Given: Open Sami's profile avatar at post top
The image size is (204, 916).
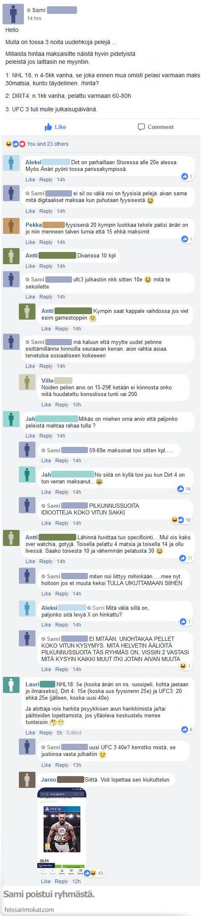Looking at the screenshot, I should [x=13, y=14].
